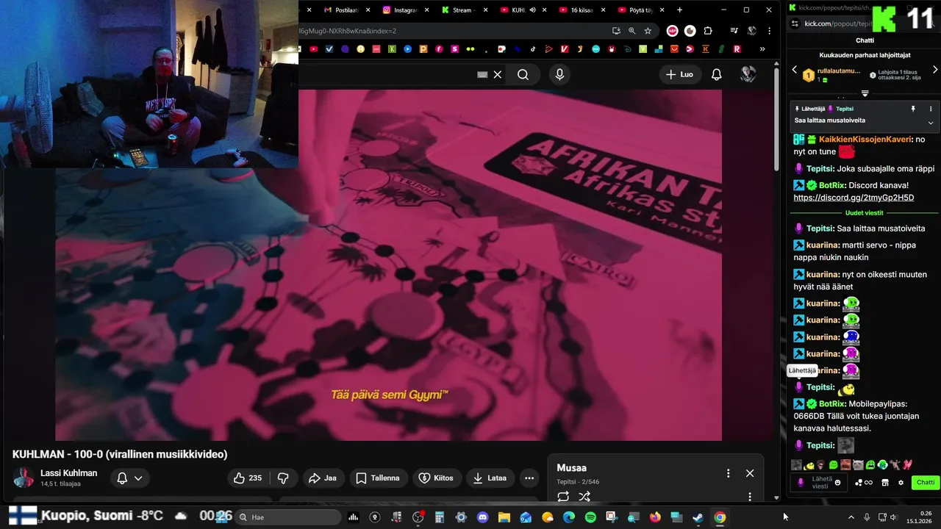Toggle playlist loop in Musaa panel
This screenshot has width=941, height=529.
[563, 497]
